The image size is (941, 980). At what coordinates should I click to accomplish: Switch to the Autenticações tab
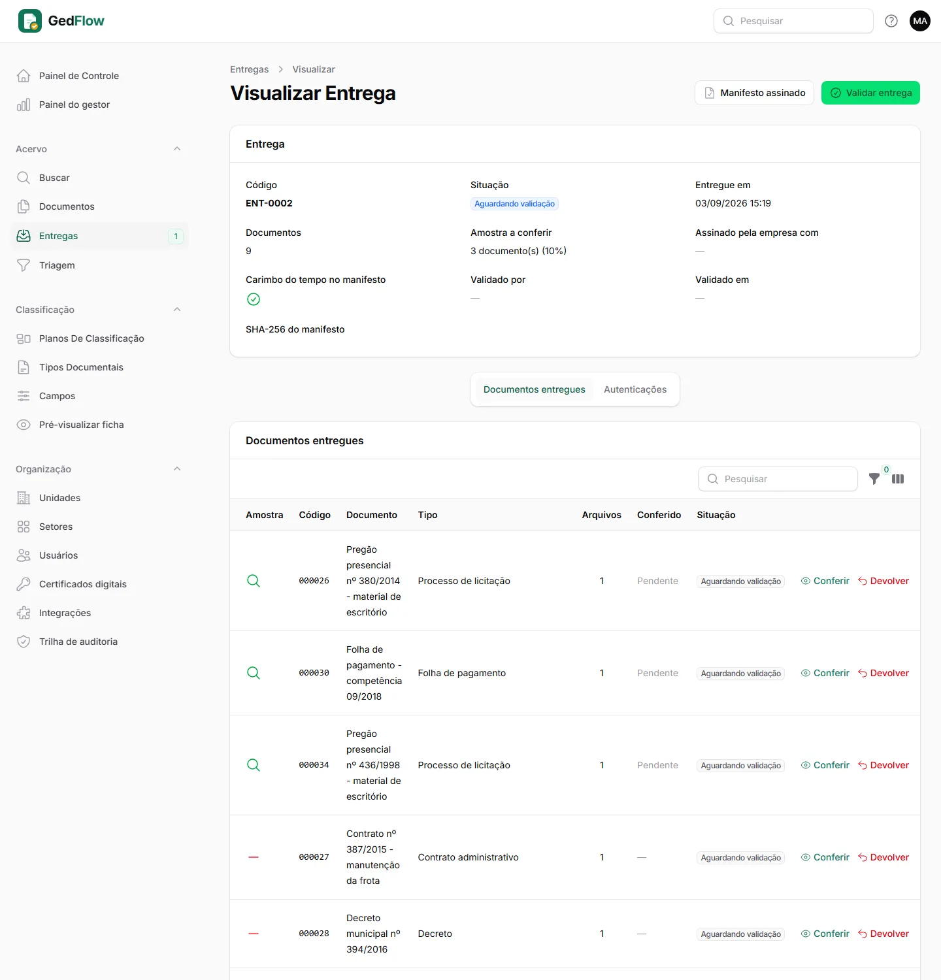[x=635, y=389]
